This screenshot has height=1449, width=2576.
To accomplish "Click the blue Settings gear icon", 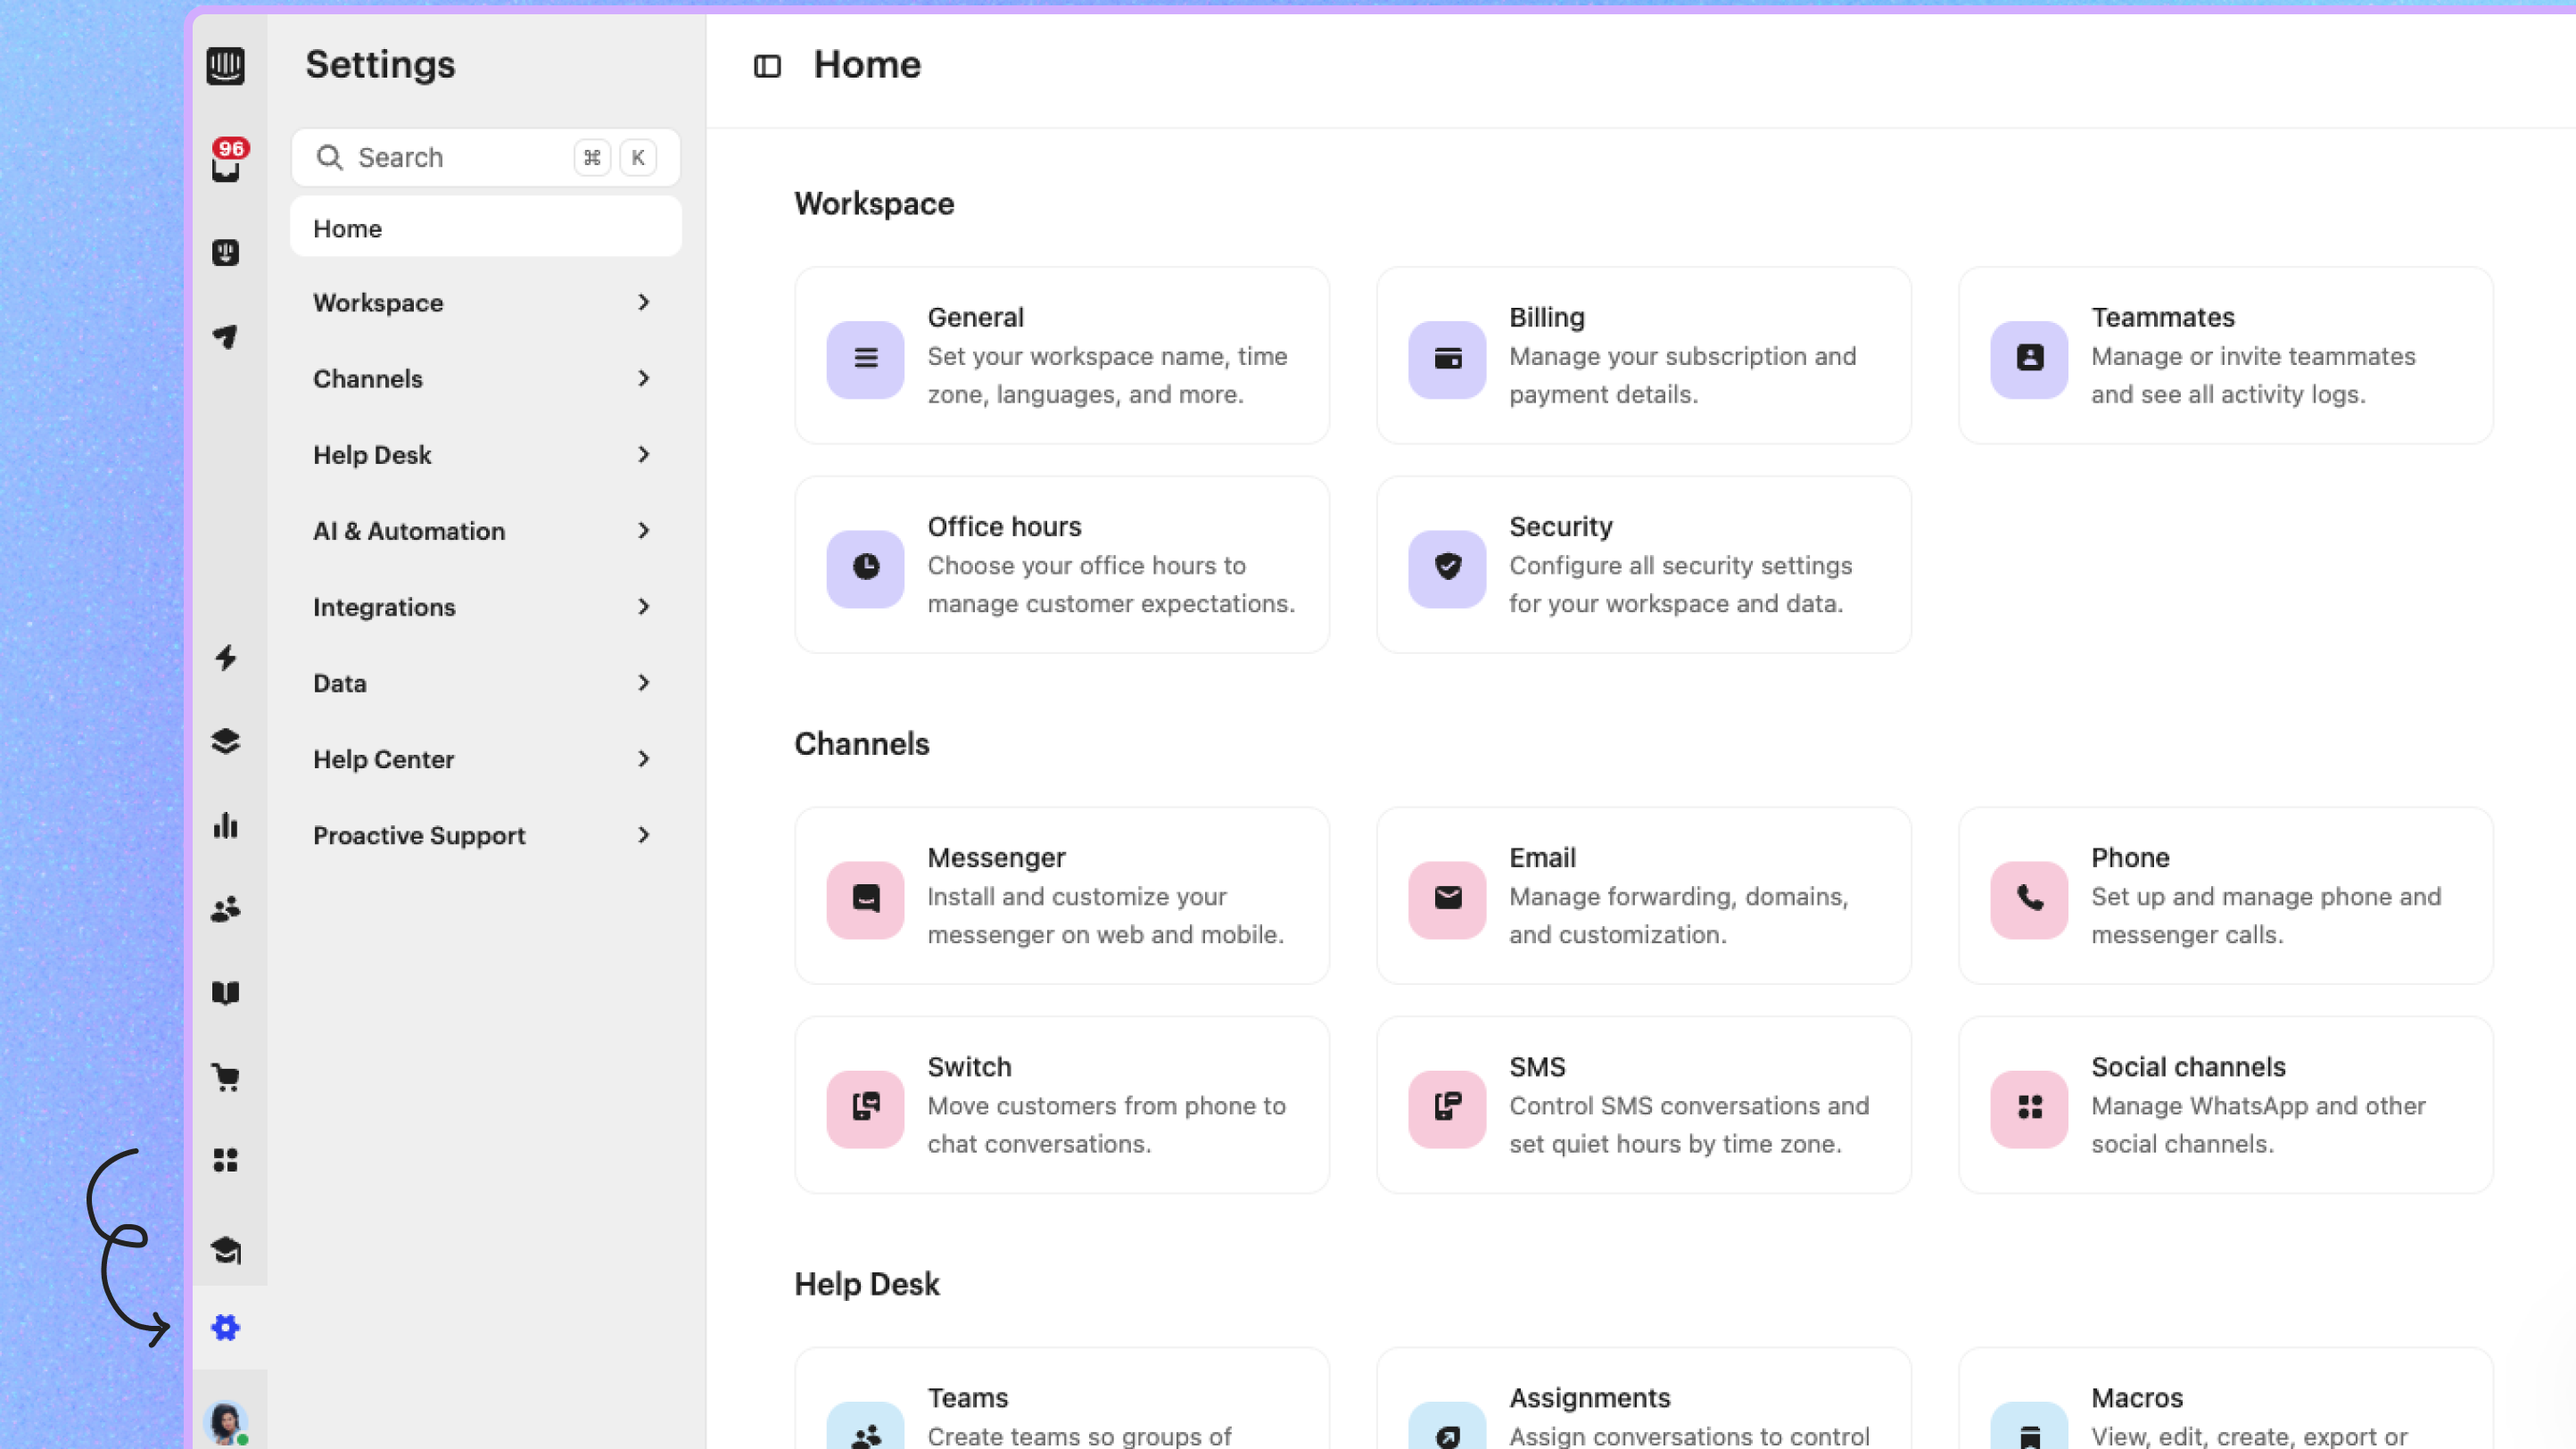I will (225, 1328).
